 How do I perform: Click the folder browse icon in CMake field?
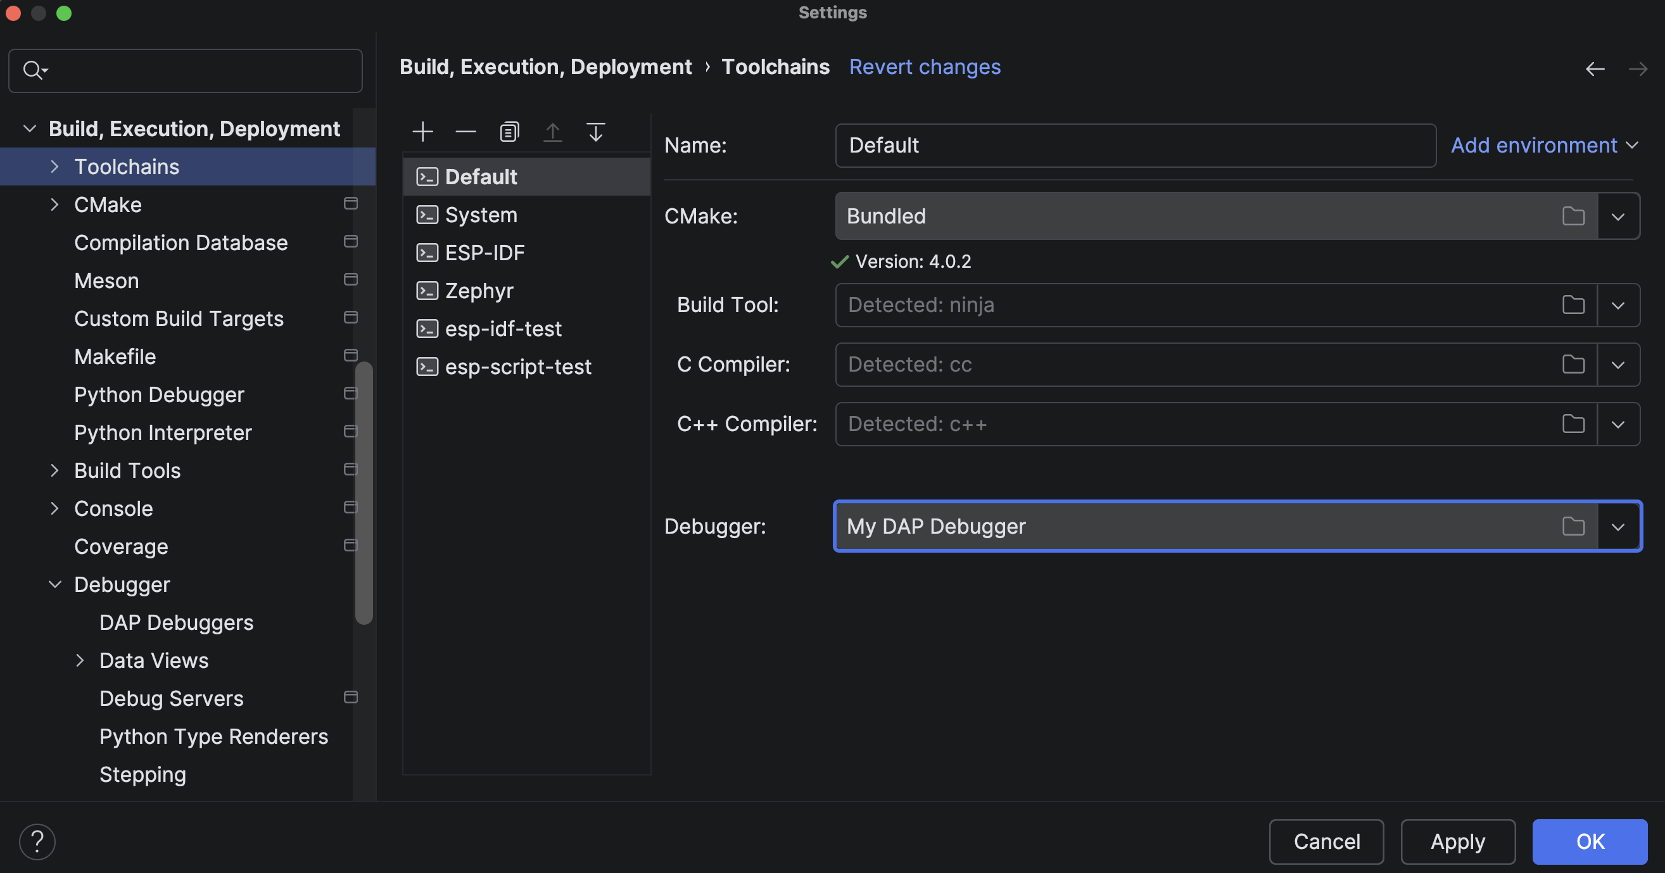click(x=1573, y=216)
